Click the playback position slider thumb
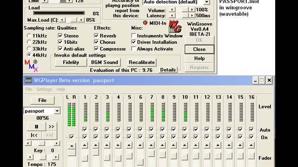 (x=41, y=143)
